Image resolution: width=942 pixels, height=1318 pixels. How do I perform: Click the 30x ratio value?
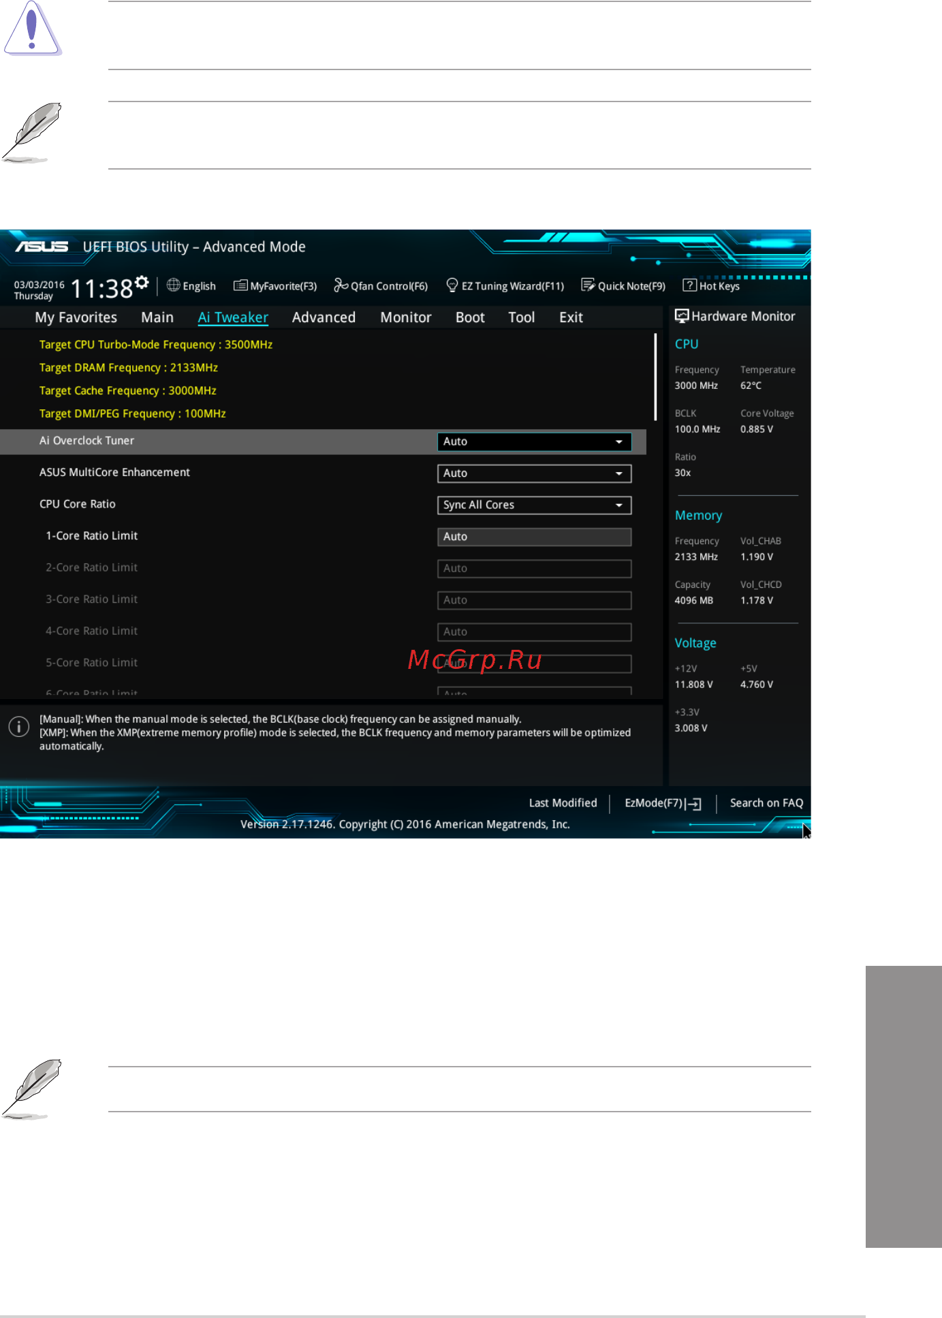[x=682, y=473]
